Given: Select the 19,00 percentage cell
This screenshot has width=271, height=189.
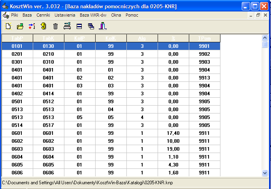Looking at the screenshot, I should pyautogui.click(x=173, y=149).
